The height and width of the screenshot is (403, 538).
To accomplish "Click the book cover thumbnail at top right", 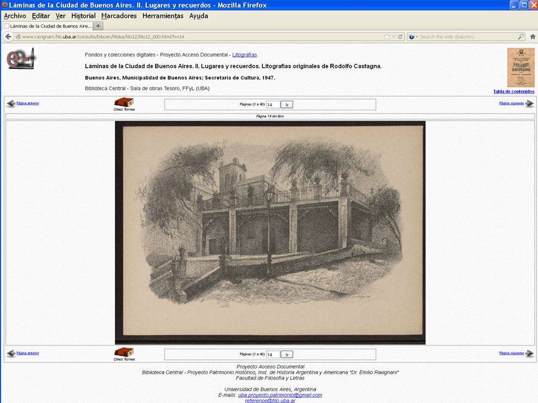I will (x=521, y=68).
